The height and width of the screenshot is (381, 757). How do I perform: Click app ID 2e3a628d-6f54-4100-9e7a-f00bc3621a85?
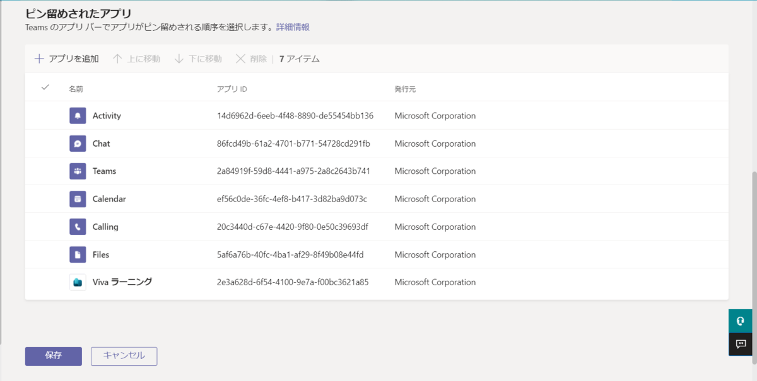(293, 282)
